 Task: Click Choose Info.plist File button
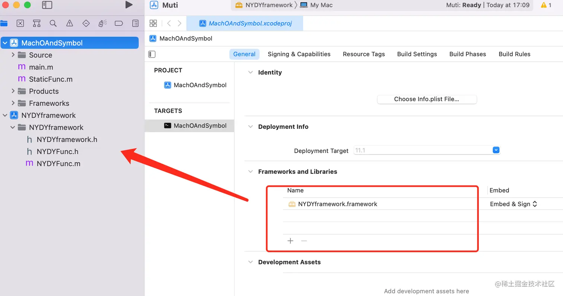tap(427, 99)
